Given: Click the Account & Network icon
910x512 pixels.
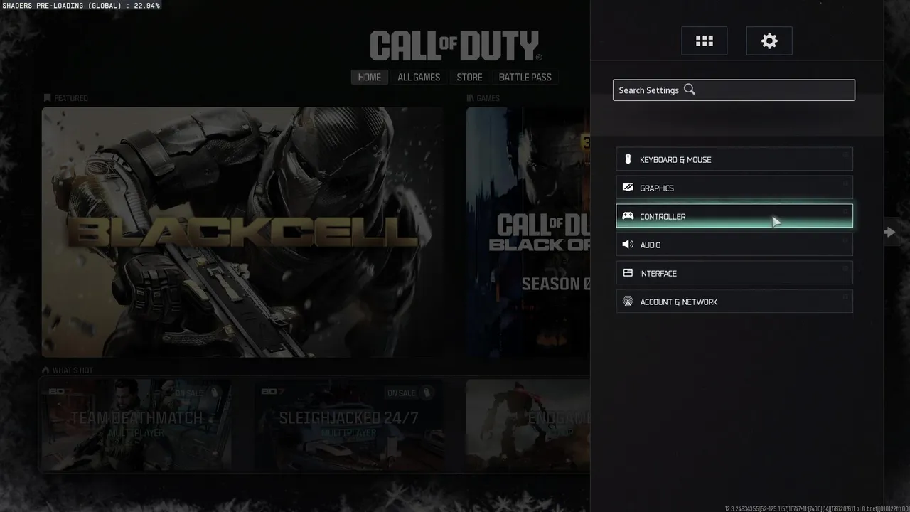Looking at the screenshot, I should tap(628, 302).
